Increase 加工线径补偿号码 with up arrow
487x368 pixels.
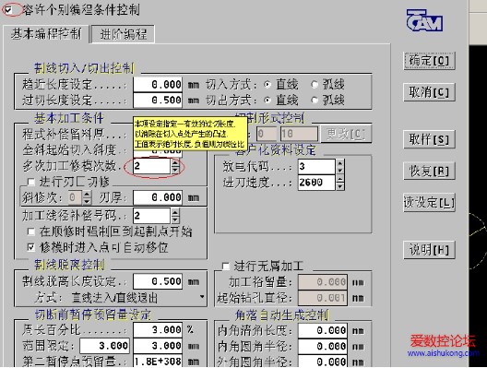[x=175, y=212]
